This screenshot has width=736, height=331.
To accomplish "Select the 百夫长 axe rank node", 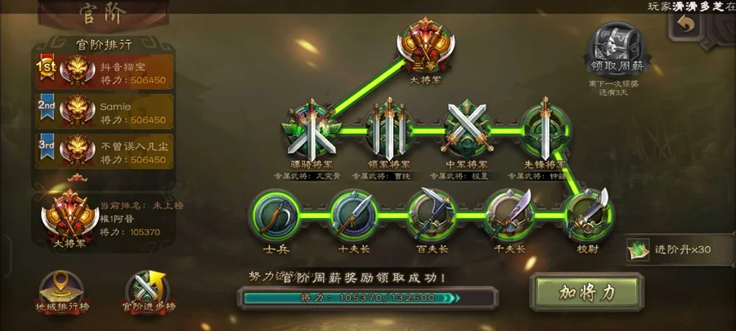I will (x=433, y=214).
